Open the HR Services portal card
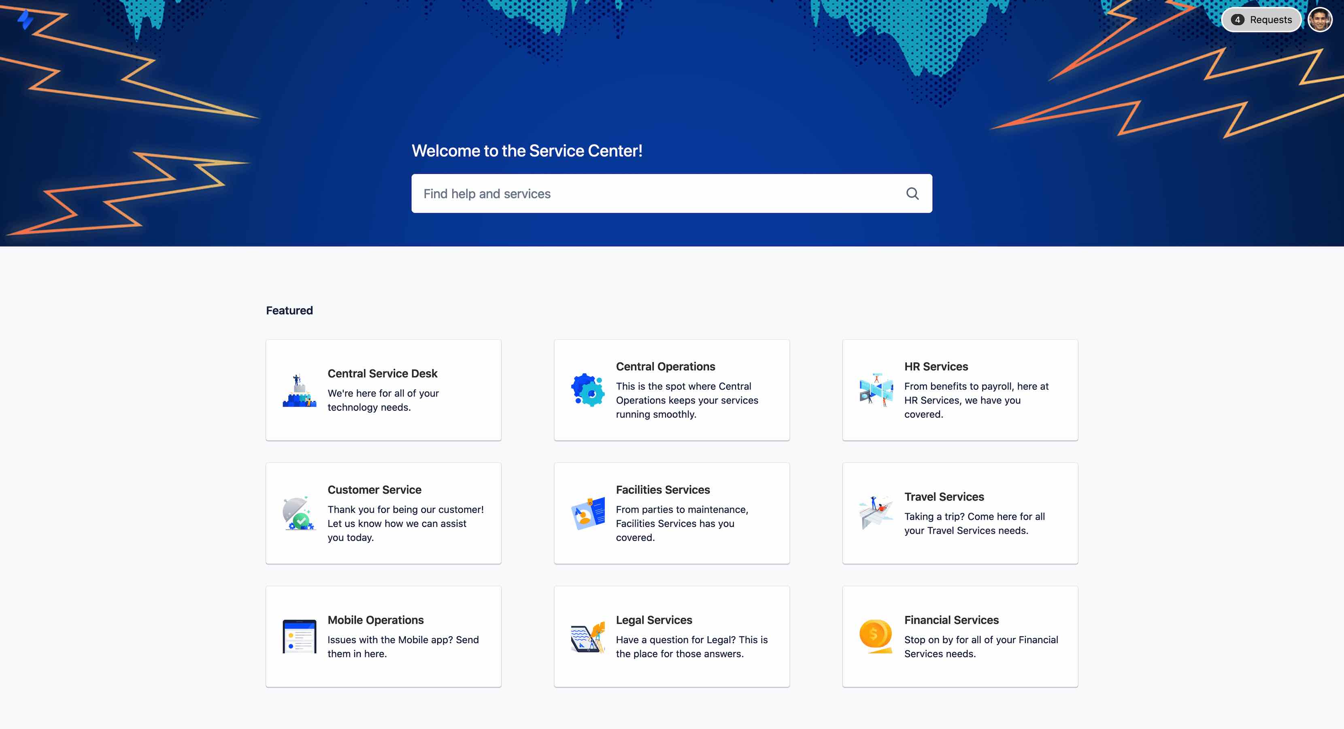1344x729 pixels. point(960,389)
